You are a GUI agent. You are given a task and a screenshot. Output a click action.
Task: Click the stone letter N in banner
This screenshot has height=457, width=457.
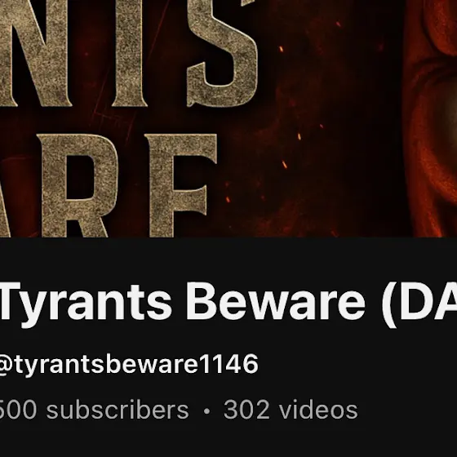pyautogui.click(x=36, y=52)
